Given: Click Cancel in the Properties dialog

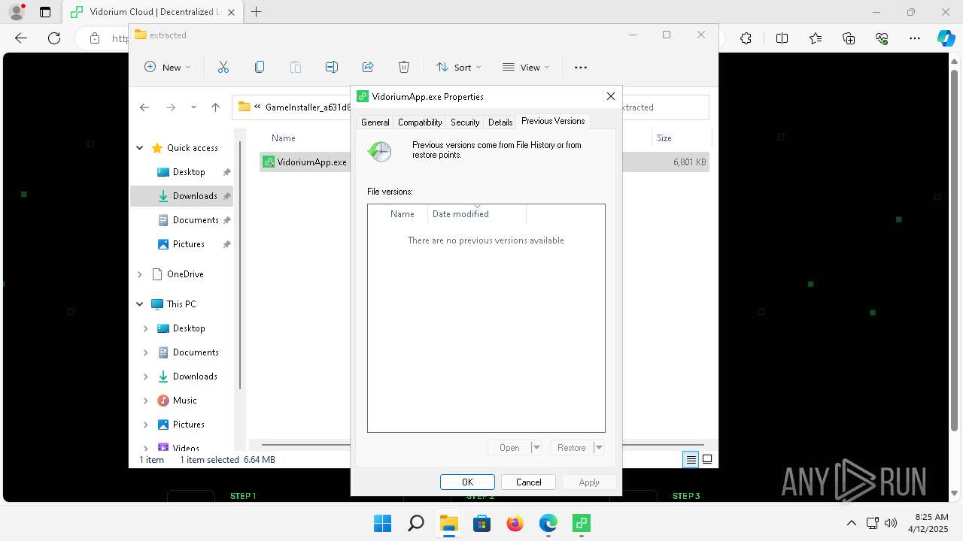Looking at the screenshot, I should [528, 482].
